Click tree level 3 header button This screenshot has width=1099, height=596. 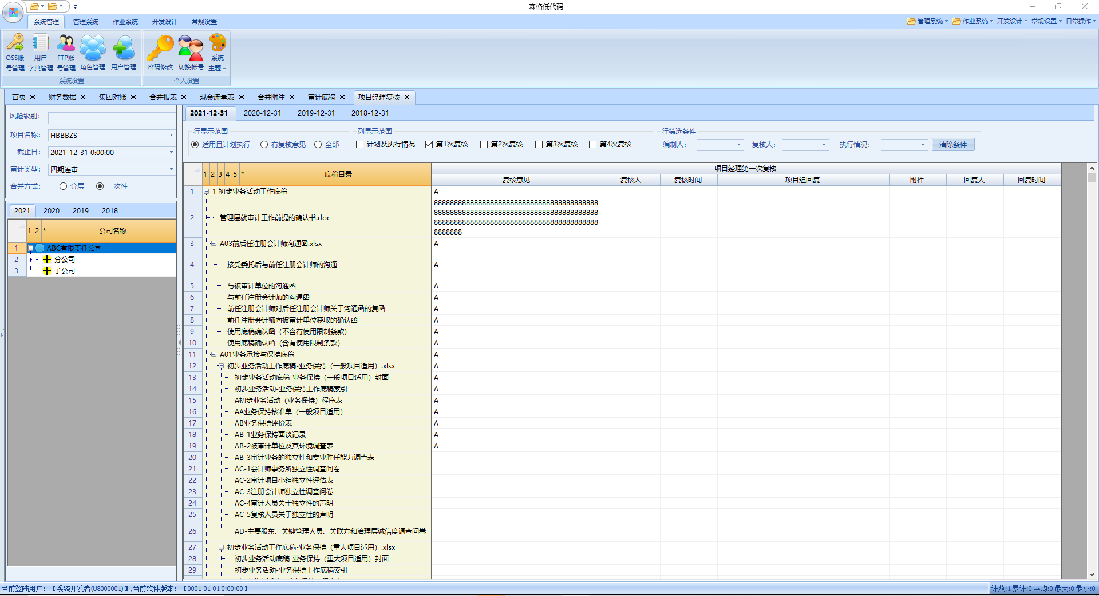pos(220,174)
